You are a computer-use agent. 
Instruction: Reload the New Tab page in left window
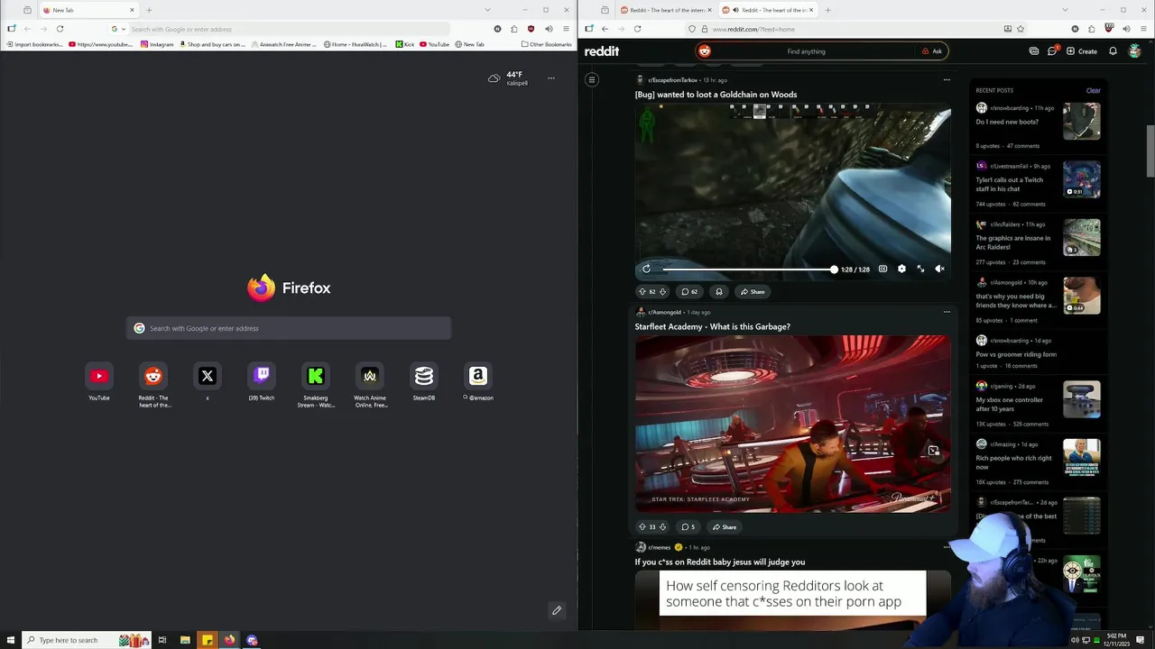[60, 29]
